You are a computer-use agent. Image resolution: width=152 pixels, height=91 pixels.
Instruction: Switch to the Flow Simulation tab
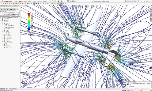tap(22, 6)
